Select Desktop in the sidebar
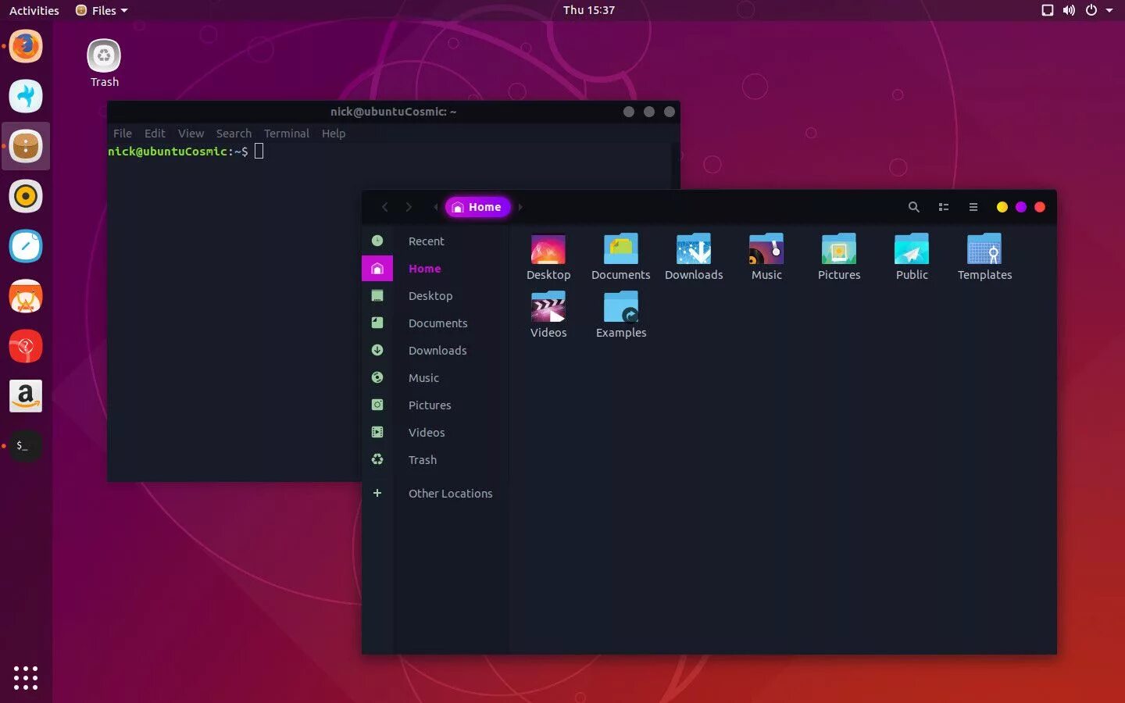Image resolution: width=1125 pixels, height=703 pixels. coord(435,296)
